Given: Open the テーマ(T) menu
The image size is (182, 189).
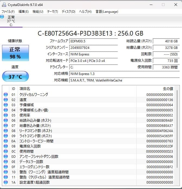Looking at the screenshot, I should [x=52, y=12].
